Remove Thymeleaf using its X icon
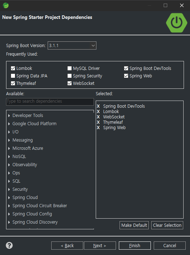Screen dimensions: 190x255 point(98,122)
